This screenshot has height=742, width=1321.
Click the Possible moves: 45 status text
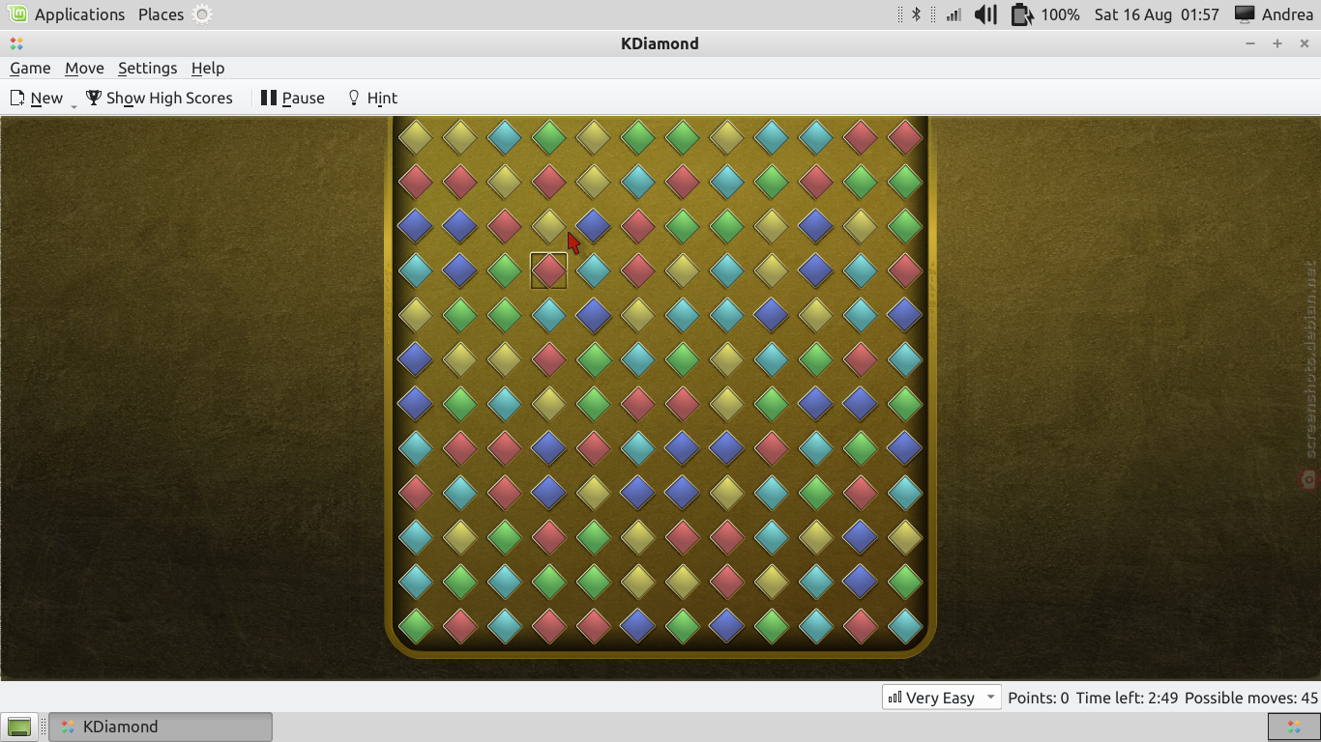[x=1251, y=698]
